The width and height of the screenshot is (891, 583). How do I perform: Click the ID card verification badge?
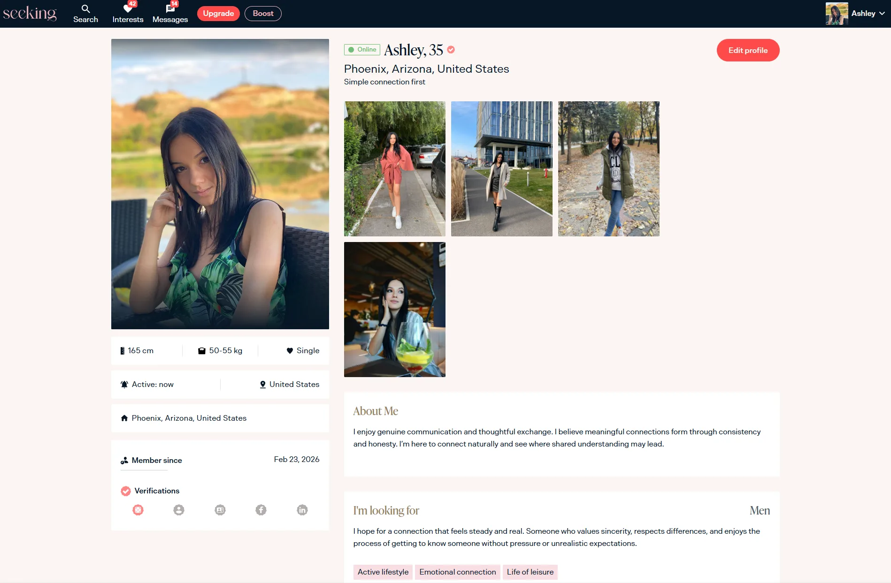220,510
